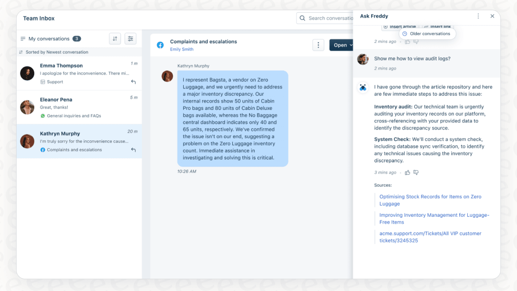The height and width of the screenshot is (291, 517).
Task: Click Kathryn Murphy's avatar in chat
Action: [x=167, y=76]
